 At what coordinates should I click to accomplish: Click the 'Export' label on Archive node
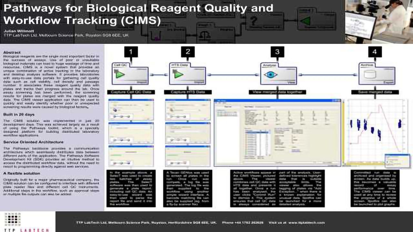click(x=388, y=82)
